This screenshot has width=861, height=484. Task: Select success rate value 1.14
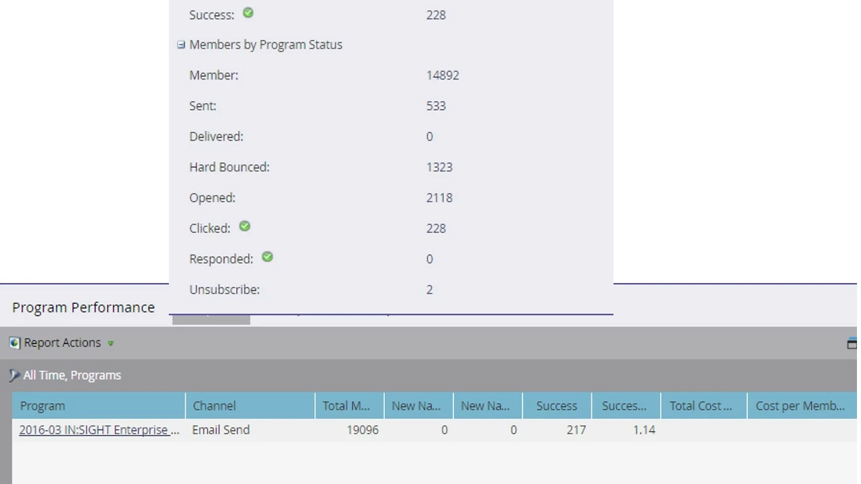tap(644, 430)
